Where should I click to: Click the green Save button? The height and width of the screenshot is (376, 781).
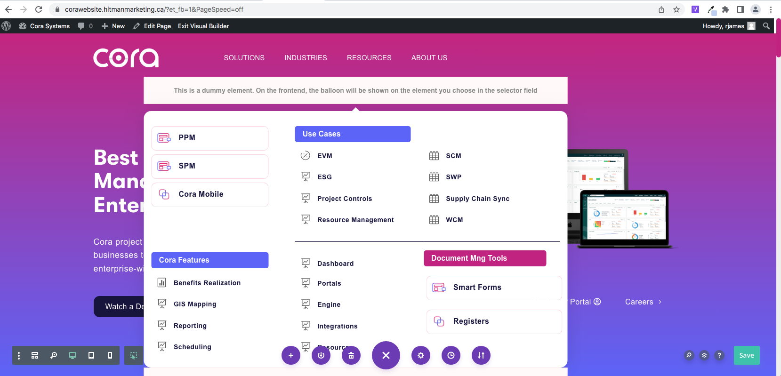[747, 355]
